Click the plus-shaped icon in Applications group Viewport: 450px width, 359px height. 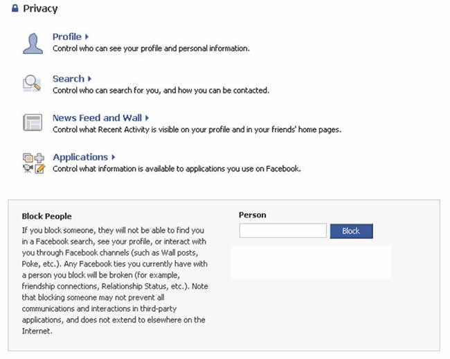(39, 158)
